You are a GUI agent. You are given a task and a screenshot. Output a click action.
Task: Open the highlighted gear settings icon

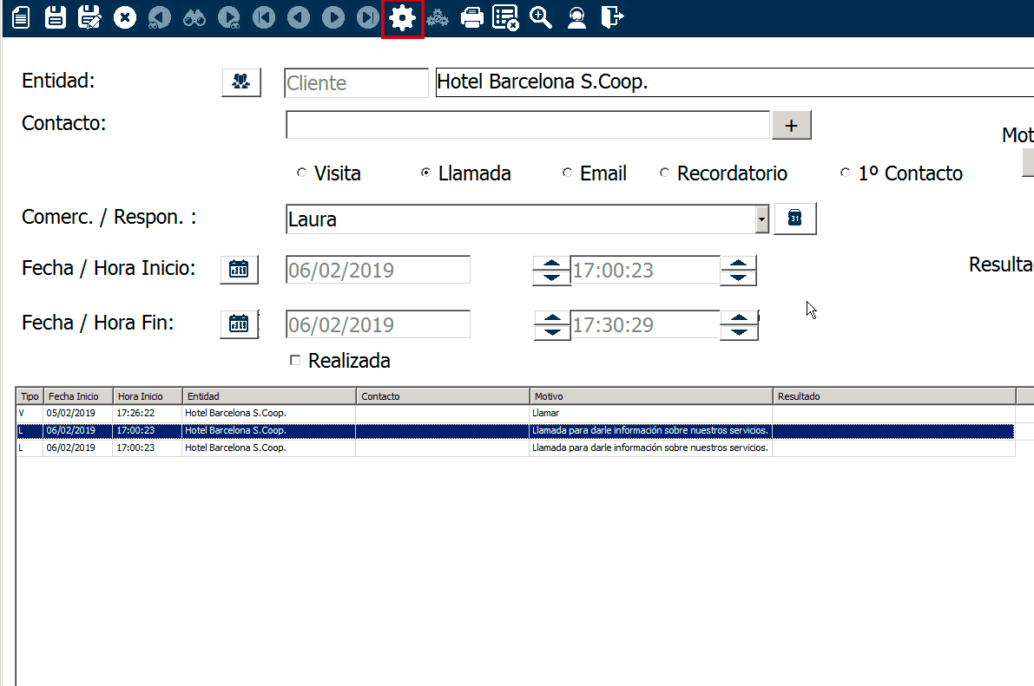coord(402,18)
